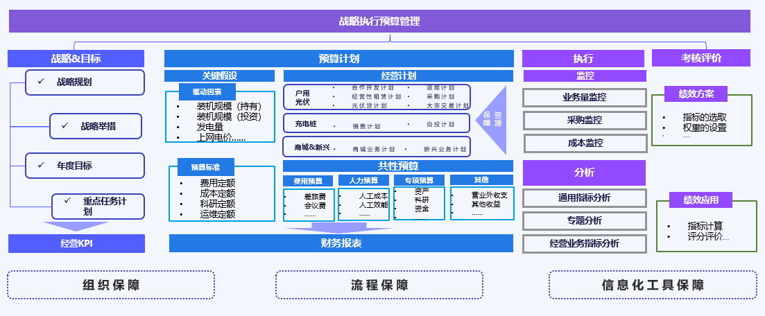Click the 绩效方案 label
Viewport: 765px width, 316px height.
click(696, 94)
